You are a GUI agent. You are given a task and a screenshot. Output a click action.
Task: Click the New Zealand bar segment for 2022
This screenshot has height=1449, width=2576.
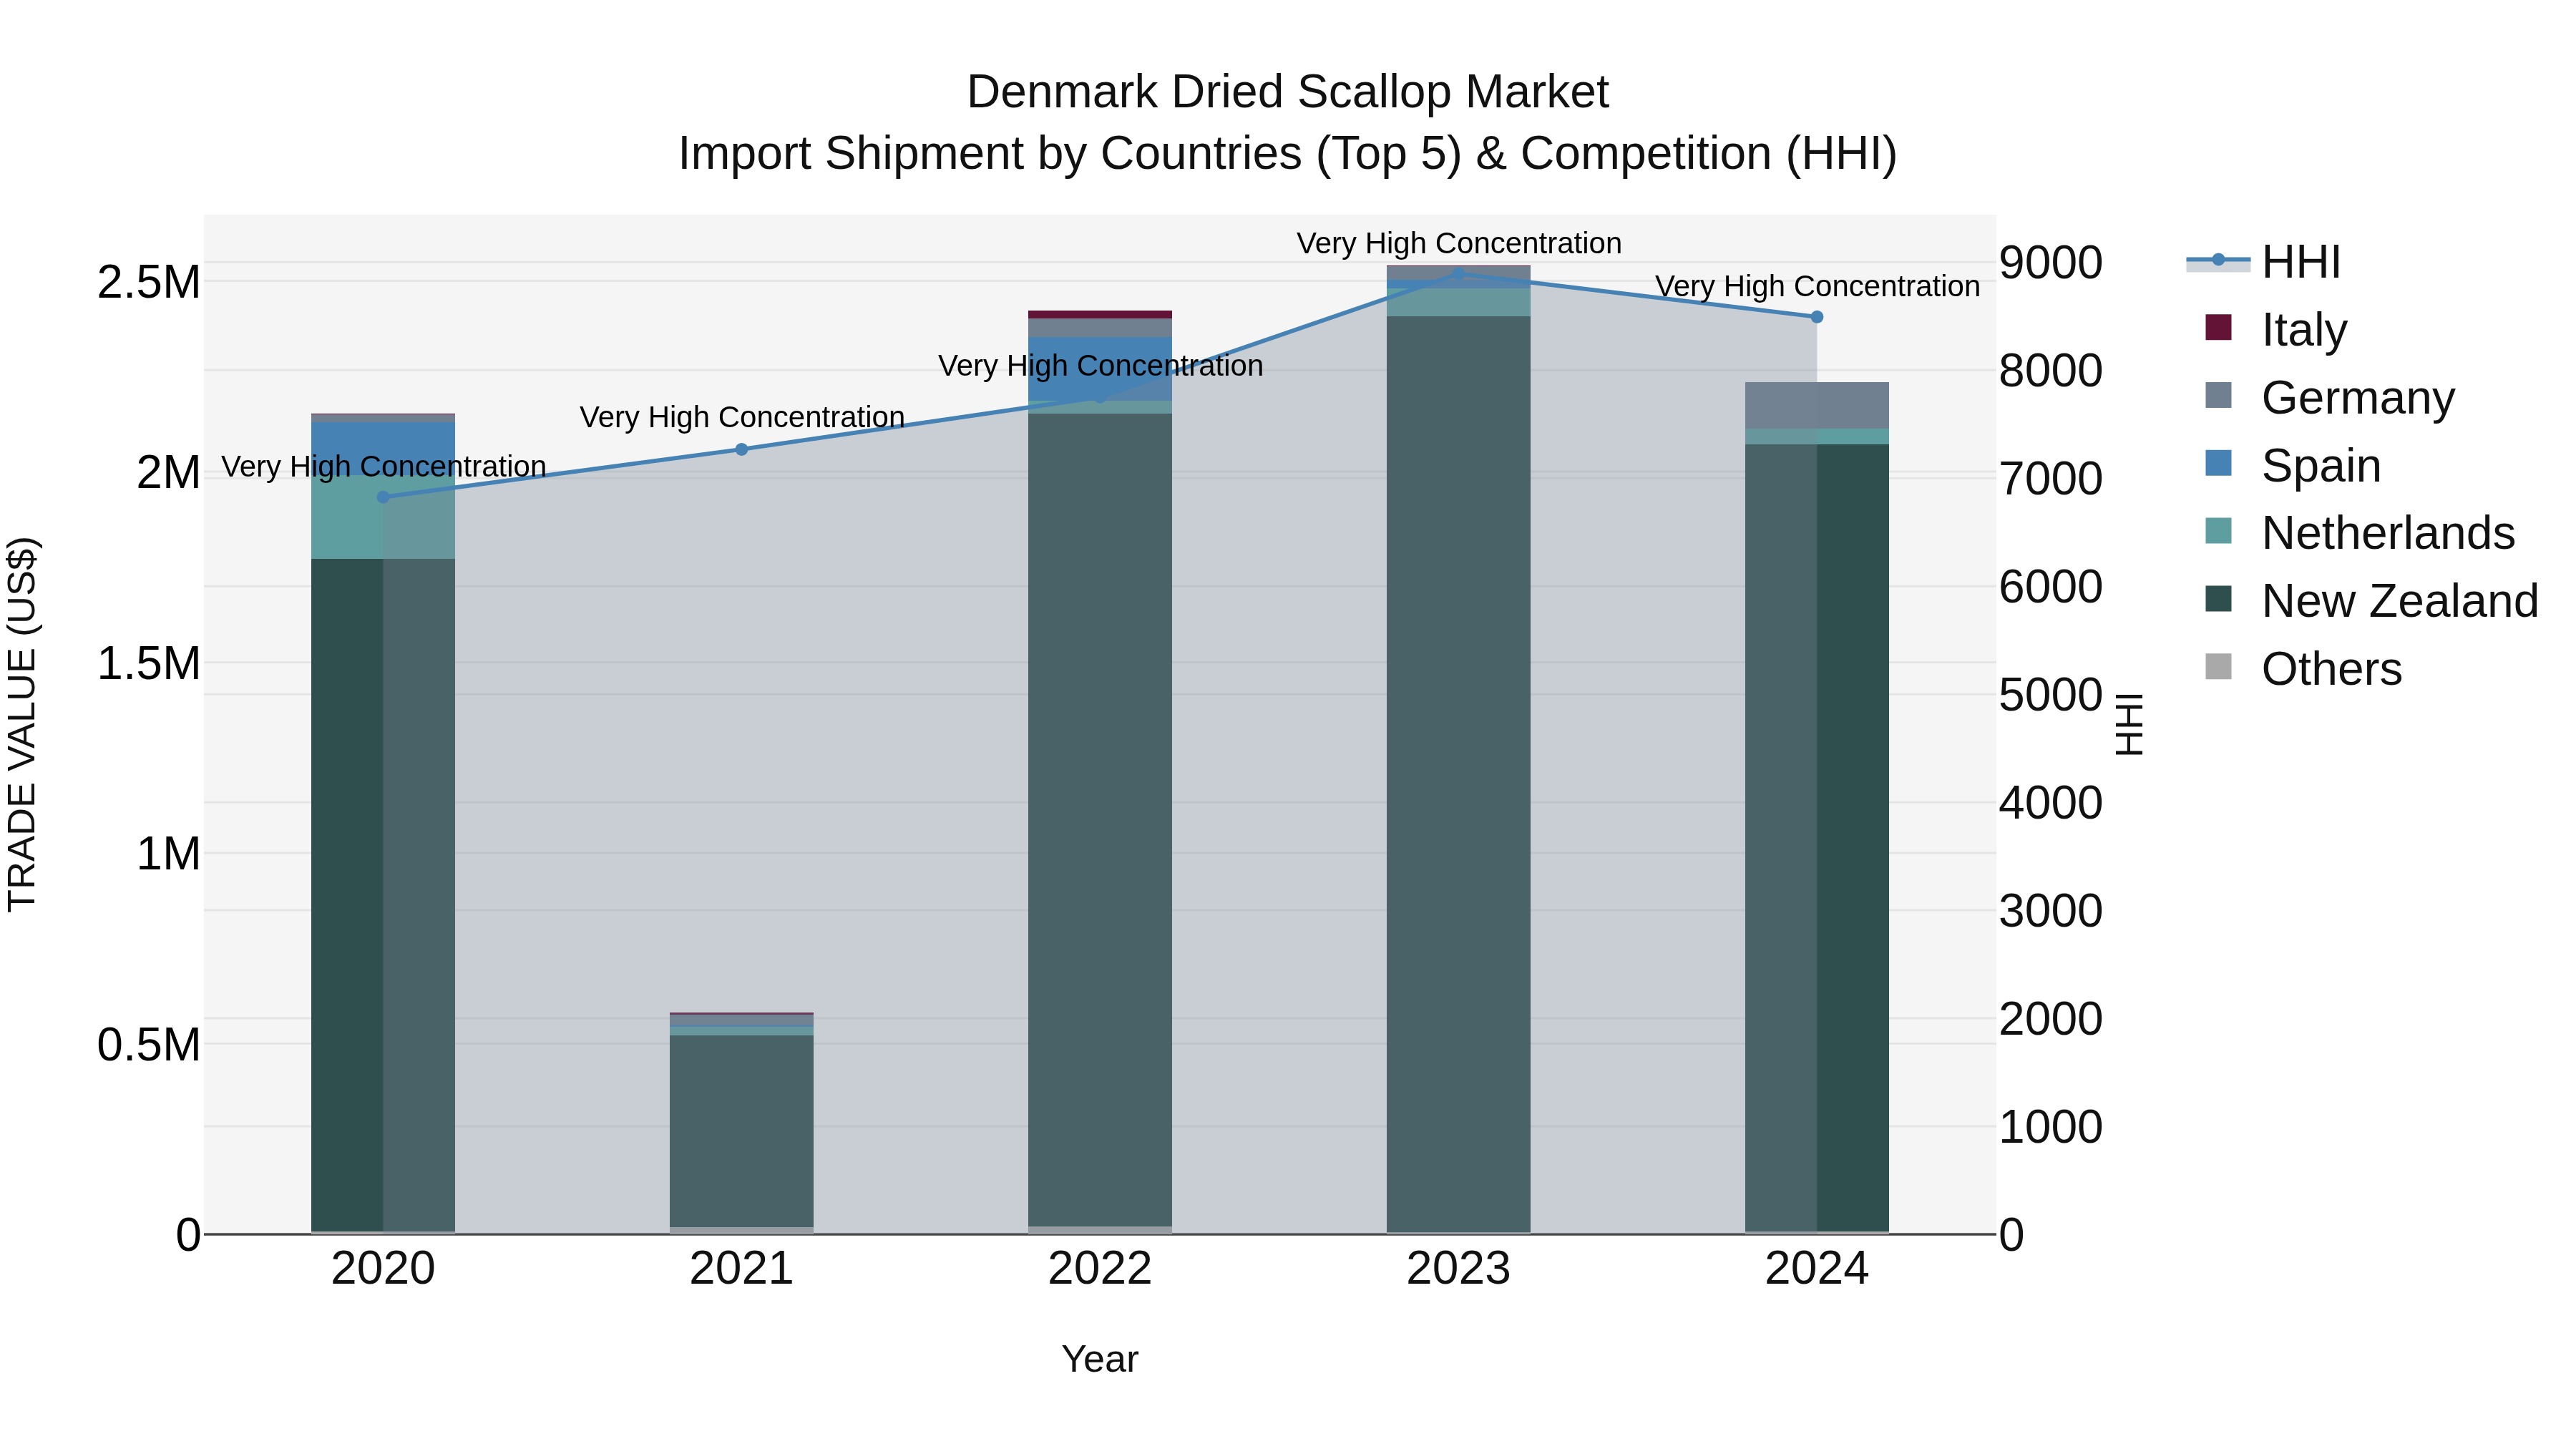[x=1100, y=820]
